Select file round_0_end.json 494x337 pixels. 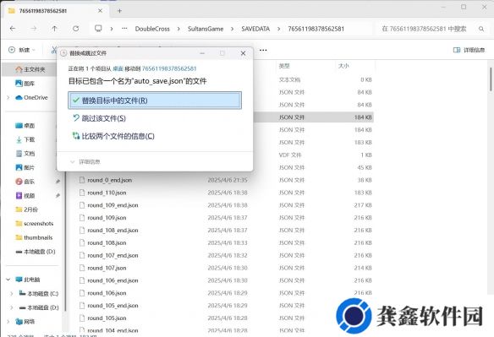click(109, 180)
